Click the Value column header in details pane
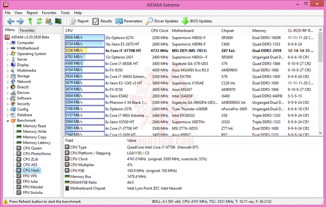The width and height of the screenshot is (326, 207). coord(185,141)
